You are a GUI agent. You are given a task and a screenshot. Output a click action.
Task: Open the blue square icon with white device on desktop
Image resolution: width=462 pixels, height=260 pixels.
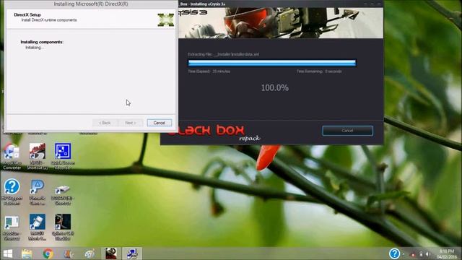(38, 227)
